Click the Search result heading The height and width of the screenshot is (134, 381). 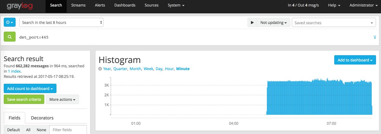23,59
